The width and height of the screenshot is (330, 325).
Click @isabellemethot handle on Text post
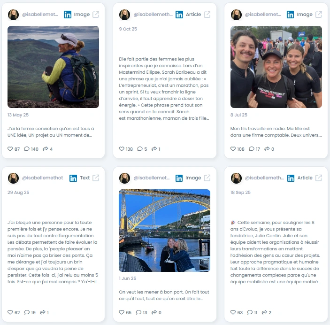click(43, 178)
